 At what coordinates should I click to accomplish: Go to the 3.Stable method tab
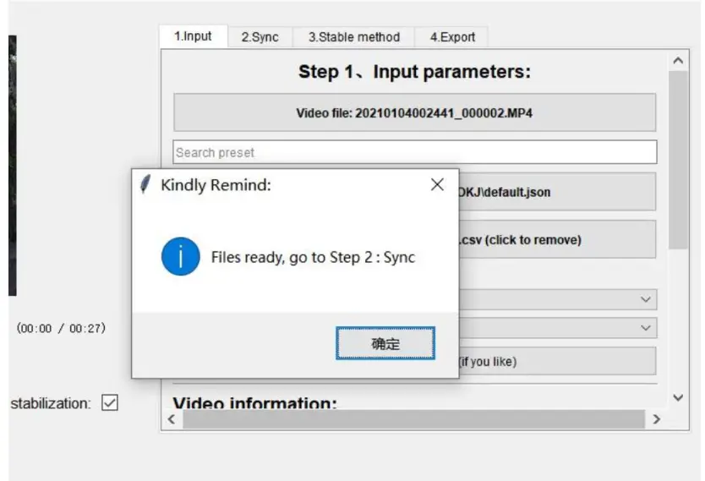pos(353,37)
